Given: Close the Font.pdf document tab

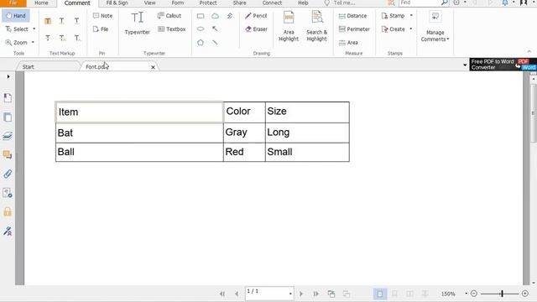Looking at the screenshot, I should (153, 67).
